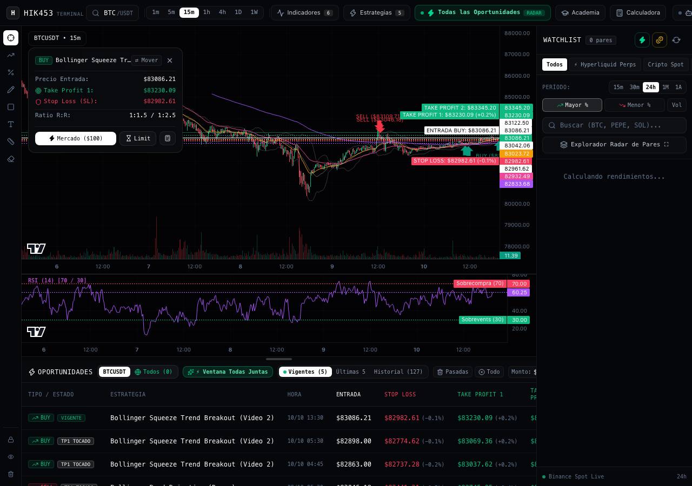Switch to the Hyperliquid Perps tab
The image size is (692, 486).
pyautogui.click(x=605, y=64)
